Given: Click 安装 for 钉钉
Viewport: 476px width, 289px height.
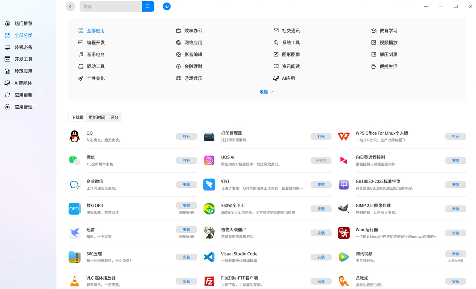Looking at the screenshot, I should click(321, 185).
